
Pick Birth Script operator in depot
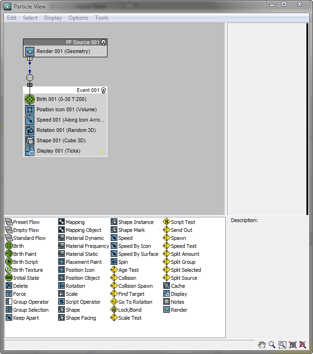pos(22,262)
